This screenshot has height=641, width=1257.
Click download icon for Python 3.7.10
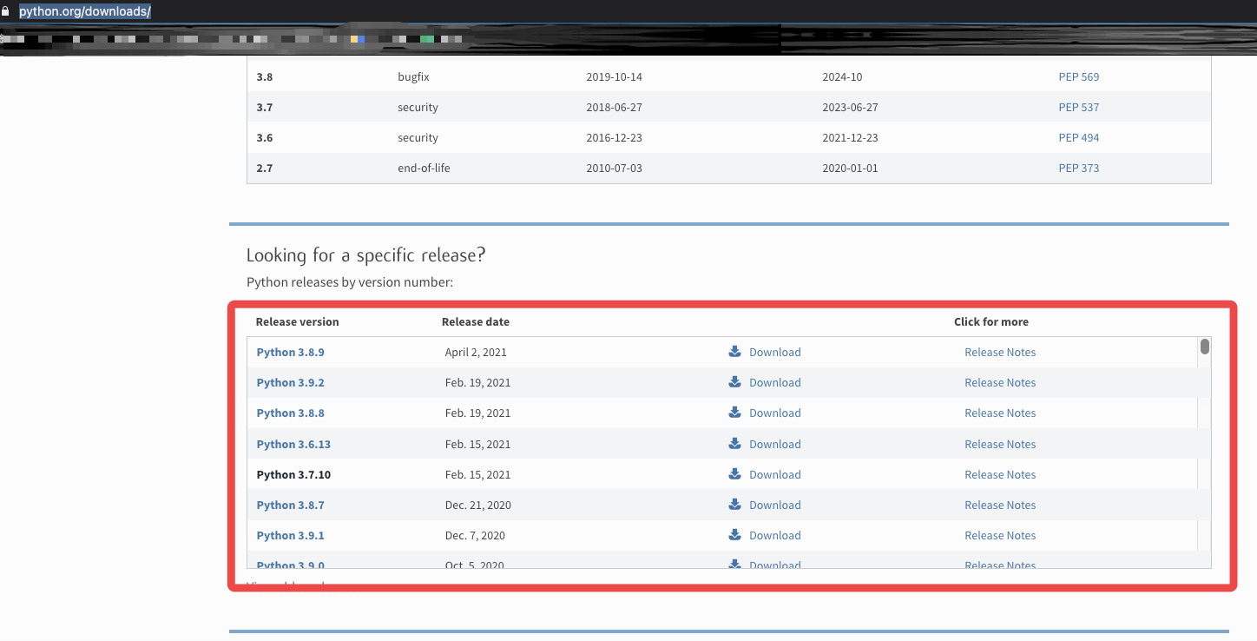734,474
